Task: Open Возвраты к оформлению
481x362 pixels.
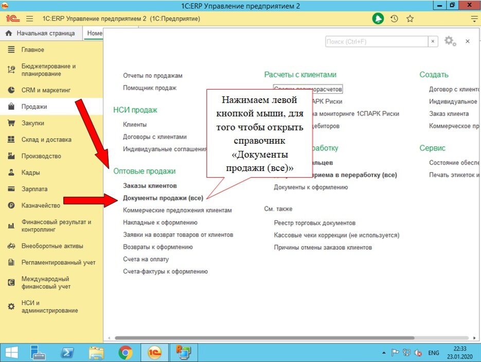Action: click(157, 247)
